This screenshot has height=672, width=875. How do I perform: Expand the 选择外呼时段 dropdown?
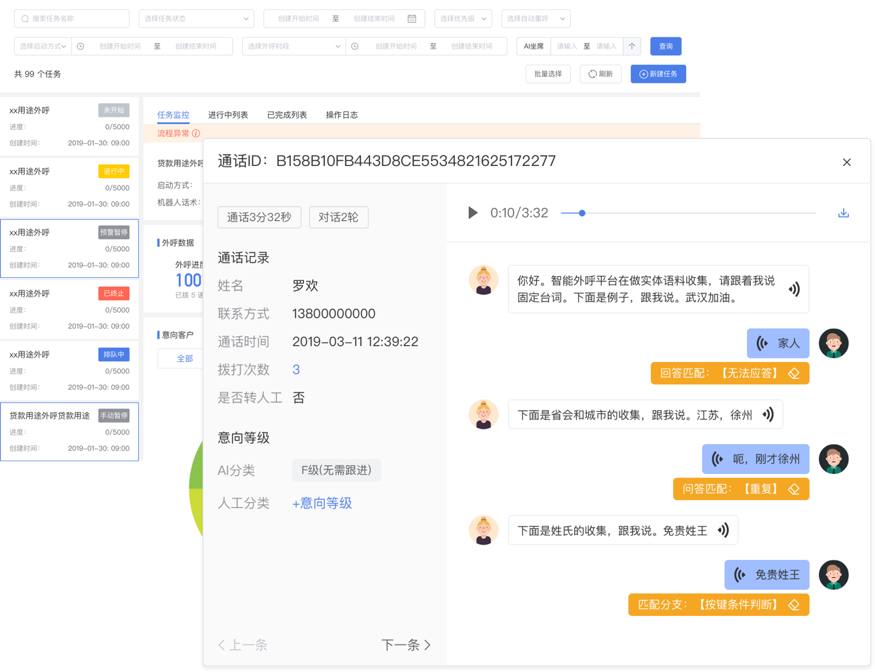(x=293, y=46)
